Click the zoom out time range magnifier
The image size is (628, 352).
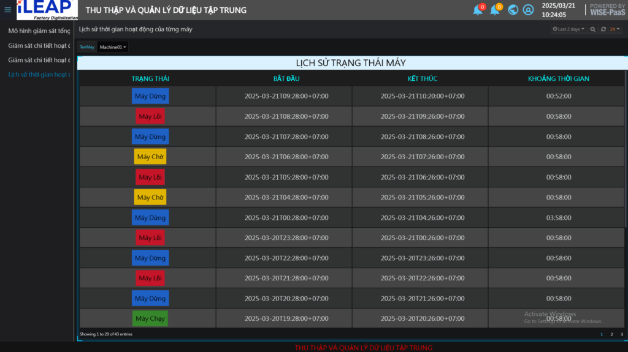(592, 29)
